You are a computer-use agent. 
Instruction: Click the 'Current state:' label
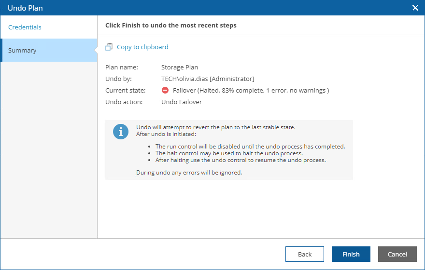(125, 91)
